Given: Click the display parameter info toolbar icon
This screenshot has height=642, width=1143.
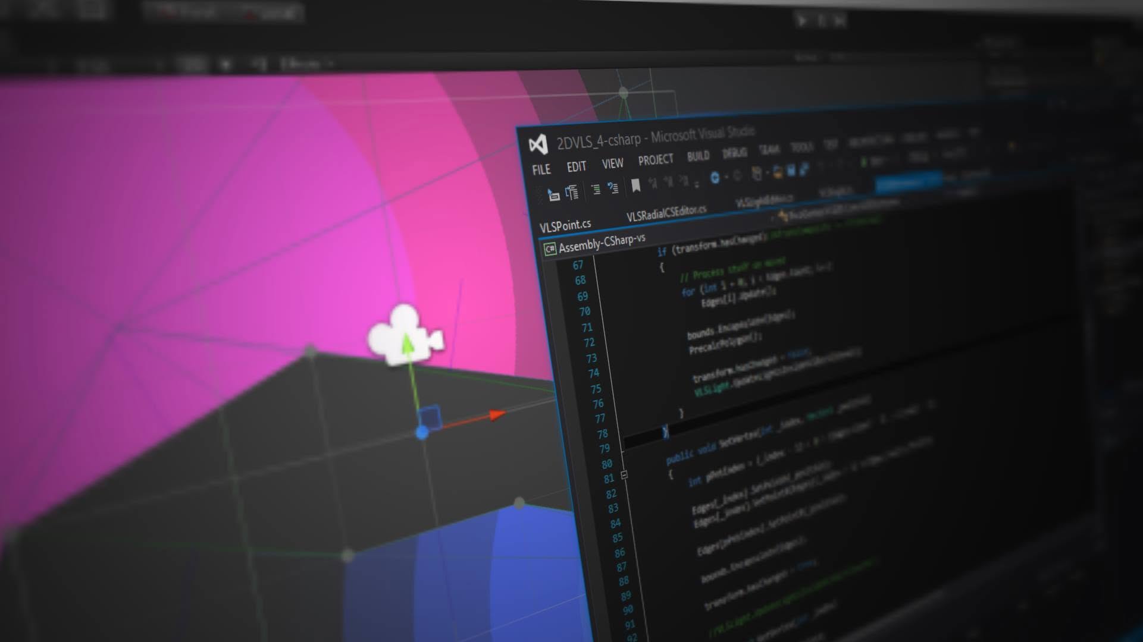Looking at the screenshot, I should (572, 192).
